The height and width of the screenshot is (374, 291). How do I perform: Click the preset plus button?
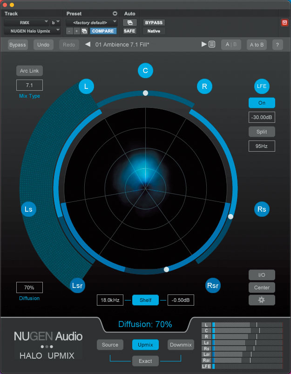tap(77, 31)
